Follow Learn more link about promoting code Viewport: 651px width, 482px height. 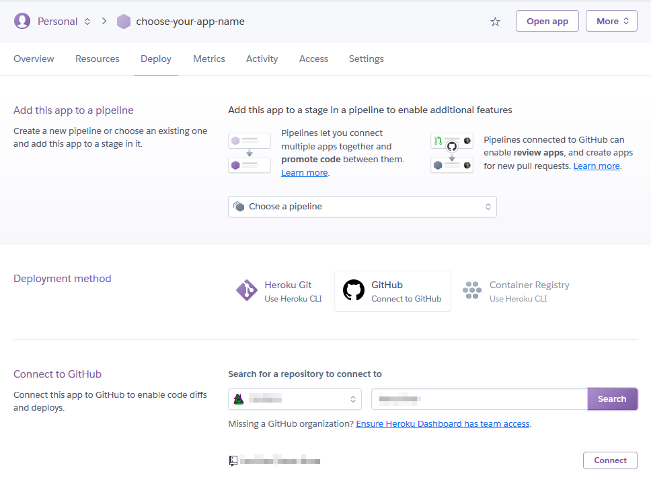pos(305,173)
